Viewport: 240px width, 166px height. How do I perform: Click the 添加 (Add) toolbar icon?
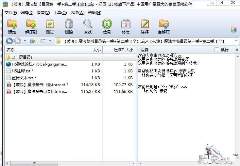12,26
